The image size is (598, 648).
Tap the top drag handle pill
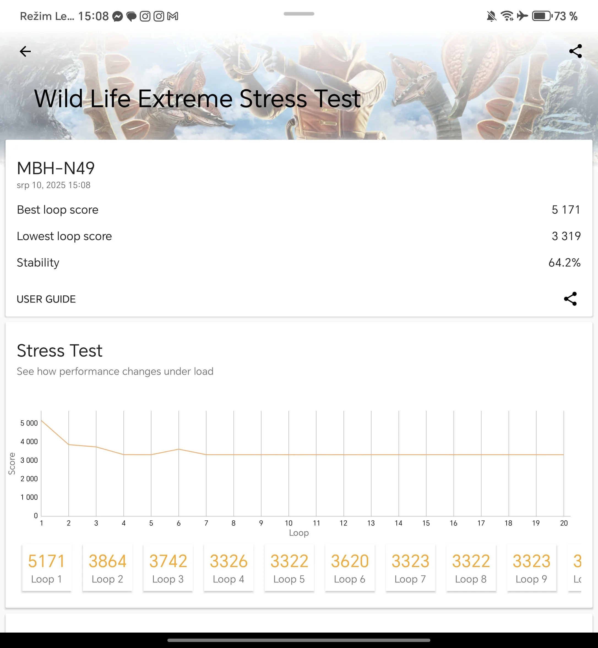click(299, 14)
